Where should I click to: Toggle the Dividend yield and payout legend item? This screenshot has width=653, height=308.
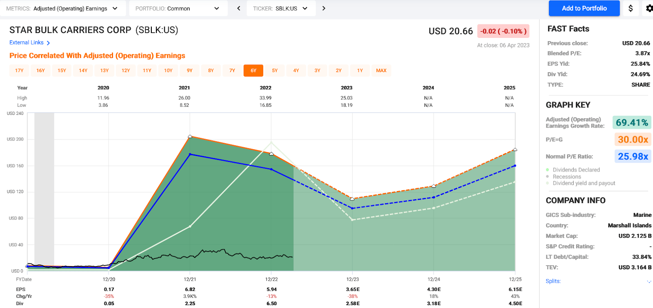[x=580, y=183]
